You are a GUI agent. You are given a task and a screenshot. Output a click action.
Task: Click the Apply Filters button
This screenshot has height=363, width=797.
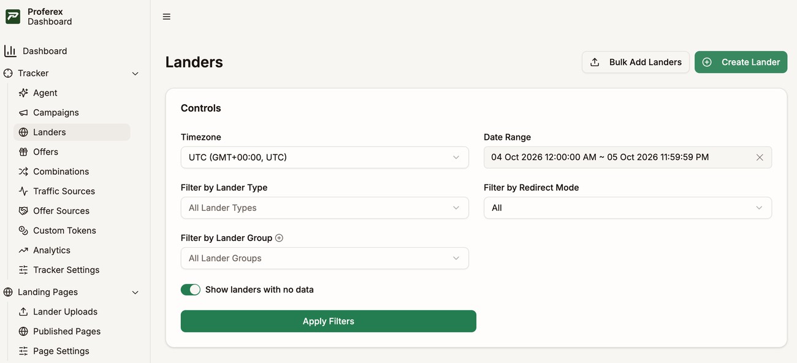(329, 321)
